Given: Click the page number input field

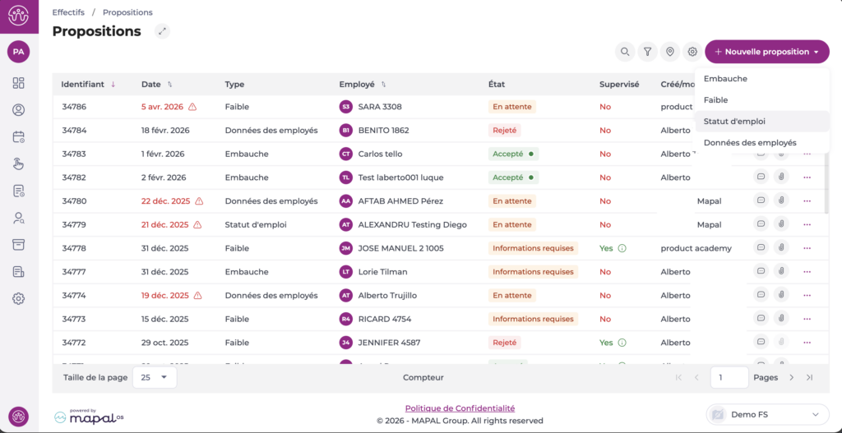Looking at the screenshot, I should (x=729, y=377).
